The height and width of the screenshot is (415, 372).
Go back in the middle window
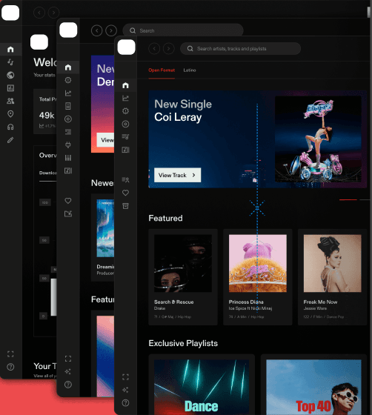click(96, 30)
